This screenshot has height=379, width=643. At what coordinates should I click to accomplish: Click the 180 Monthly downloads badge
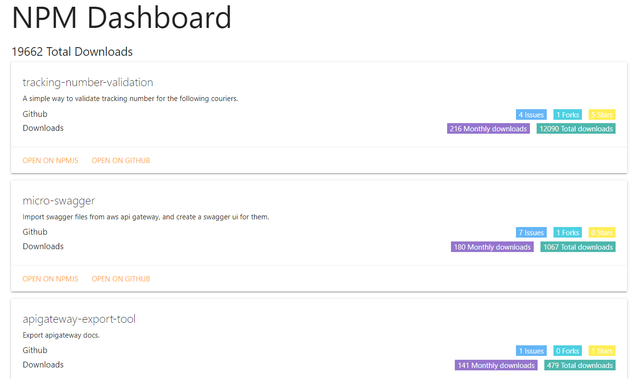coord(492,247)
